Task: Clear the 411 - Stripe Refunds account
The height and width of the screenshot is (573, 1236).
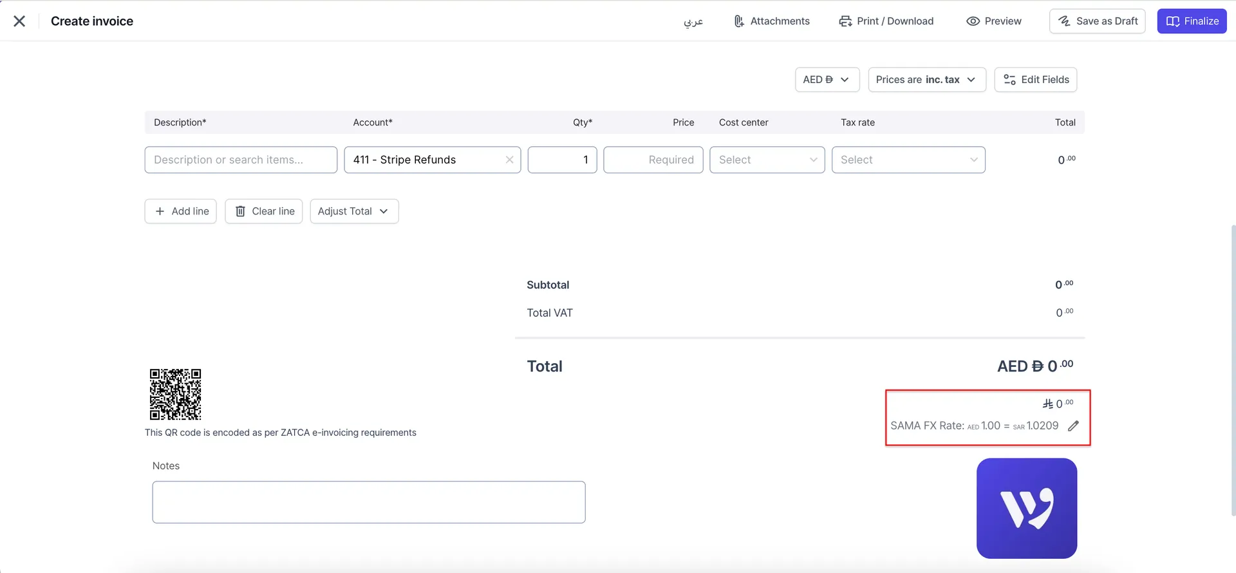Action: (x=509, y=160)
